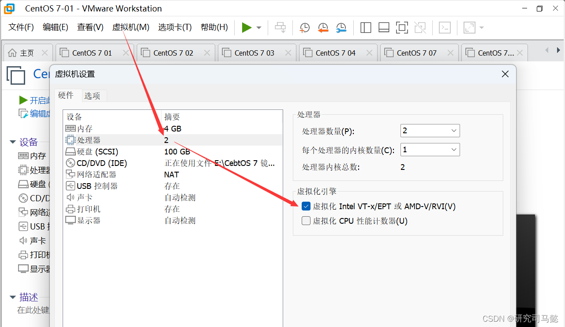Select 打印机 device row

coord(172,209)
